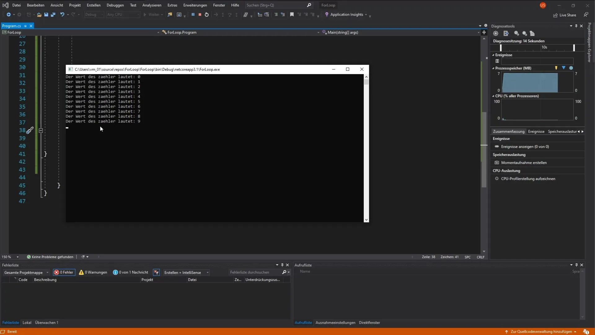Click the console window scrollbar thumb
Viewport: 595px width, 335px height.
point(366,82)
